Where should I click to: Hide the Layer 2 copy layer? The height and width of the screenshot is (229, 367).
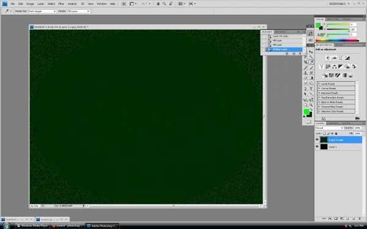pyautogui.click(x=317, y=140)
